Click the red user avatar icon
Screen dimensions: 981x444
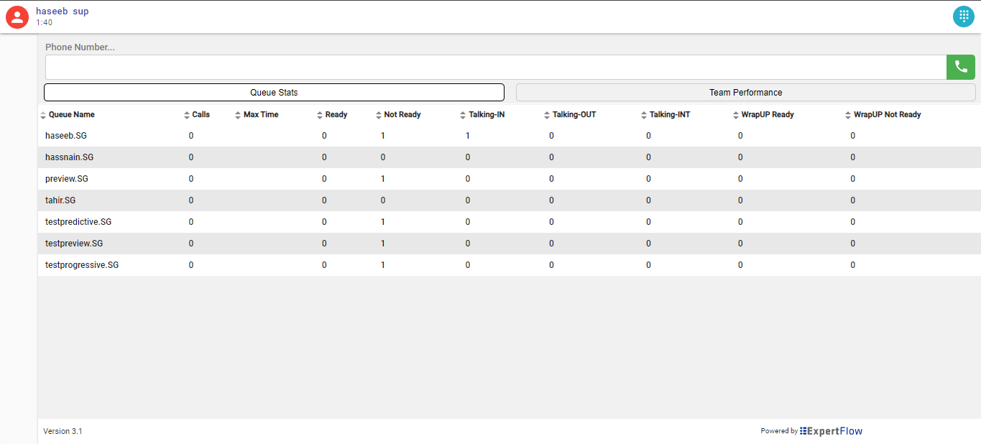[x=17, y=17]
